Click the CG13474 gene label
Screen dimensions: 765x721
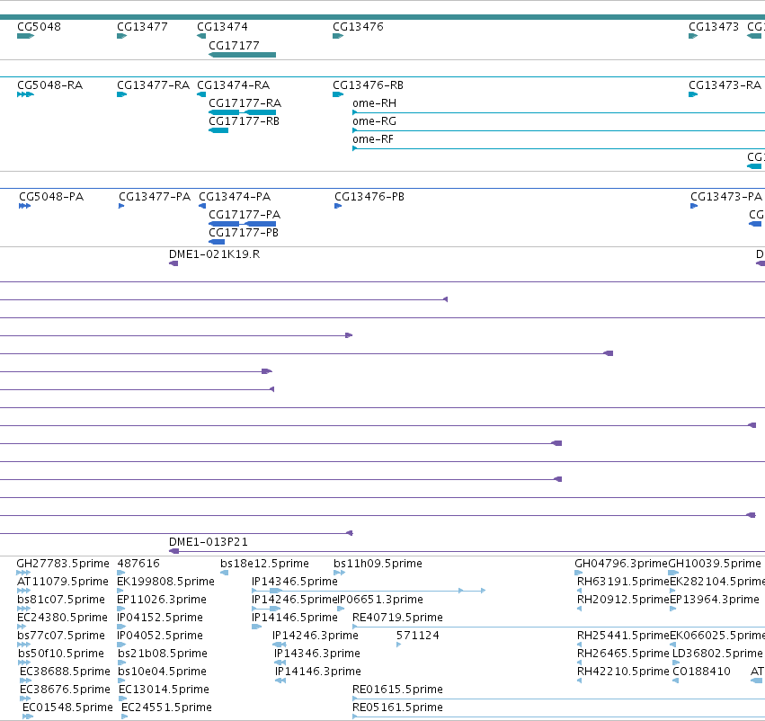[x=222, y=27]
